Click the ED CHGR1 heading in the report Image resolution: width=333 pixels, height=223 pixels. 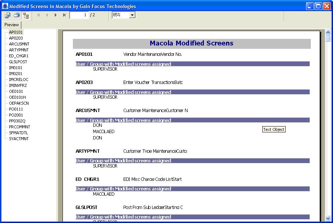(87, 179)
